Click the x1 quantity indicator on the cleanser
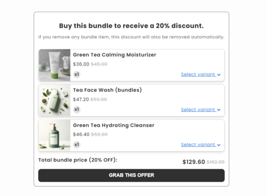This screenshot has height=196, width=267. pyautogui.click(x=77, y=144)
